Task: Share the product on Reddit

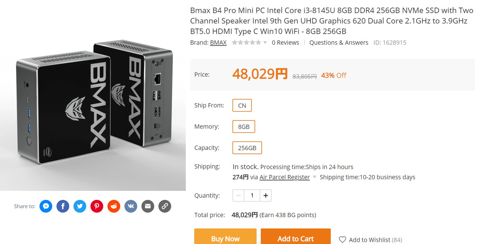Action: pyautogui.click(x=114, y=206)
